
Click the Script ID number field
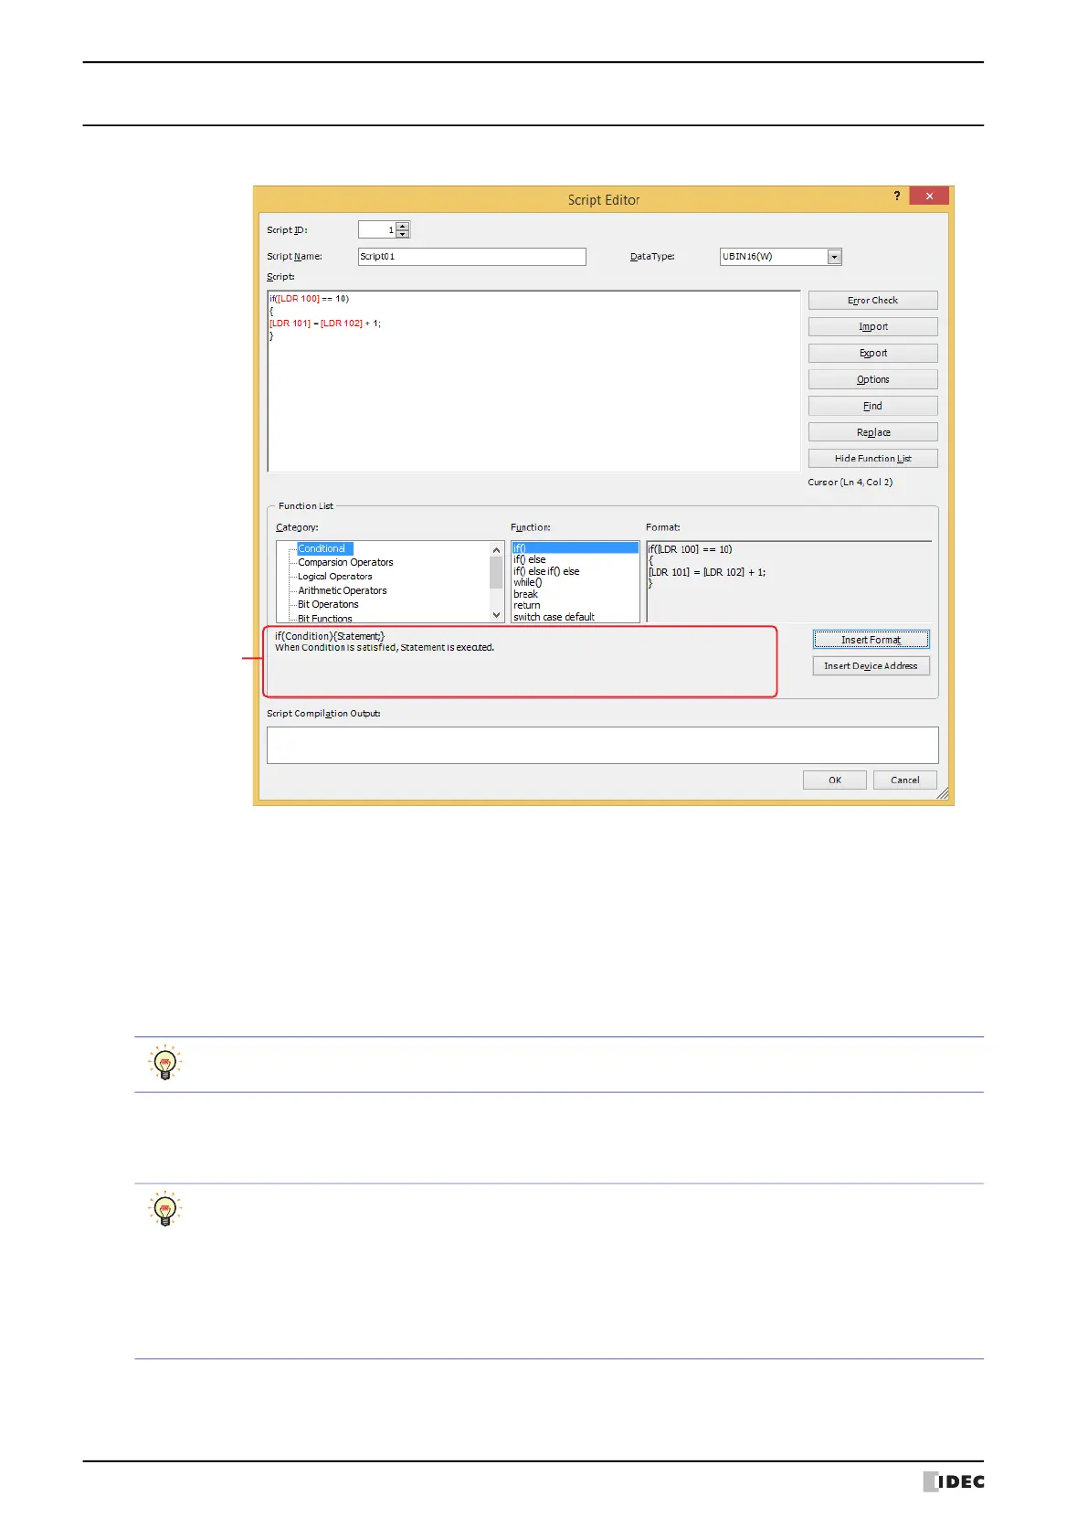(377, 230)
